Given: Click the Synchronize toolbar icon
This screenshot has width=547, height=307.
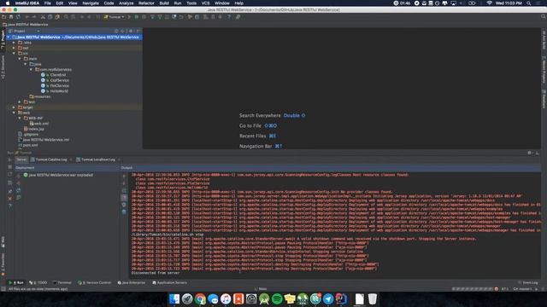Looking at the screenshot, I should pyautogui.click(x=18, y=17).
